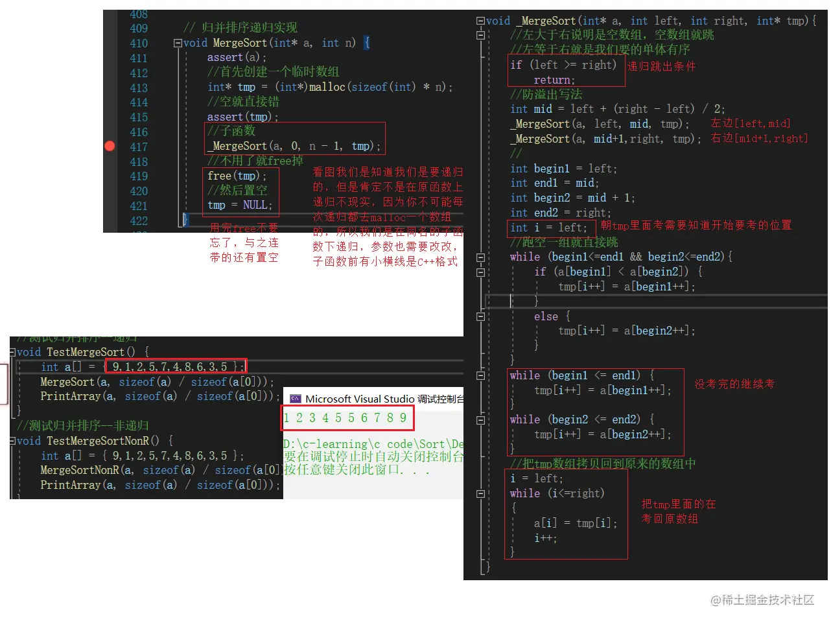Click the "tmp = NULL;" line
Viewport: 831px width, 623px height.
click(x=240, y=205)
